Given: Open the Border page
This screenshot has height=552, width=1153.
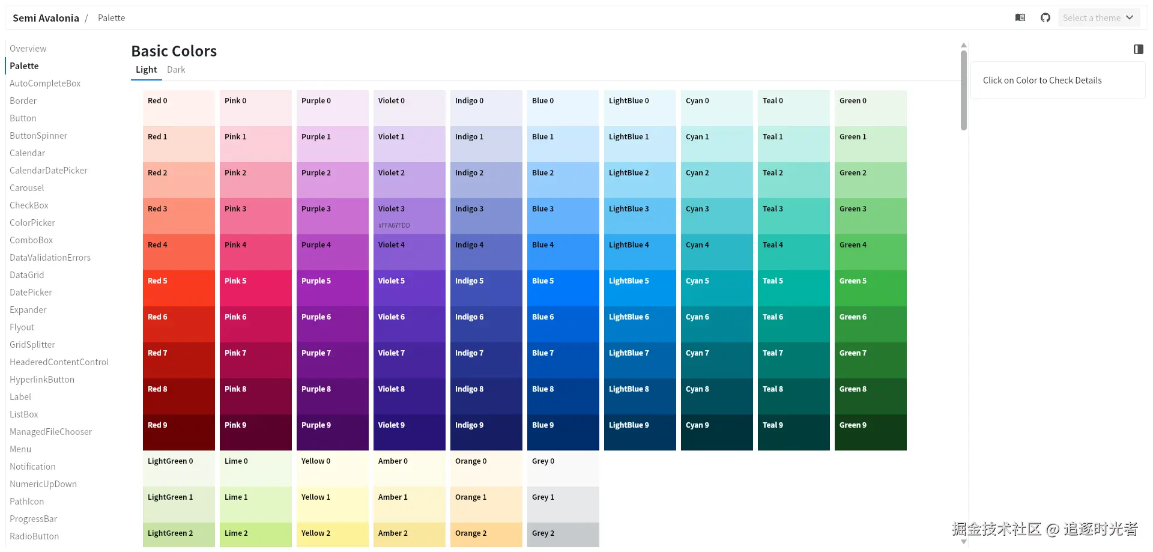Looking at the screenshot, I should [x=23, y=101].
